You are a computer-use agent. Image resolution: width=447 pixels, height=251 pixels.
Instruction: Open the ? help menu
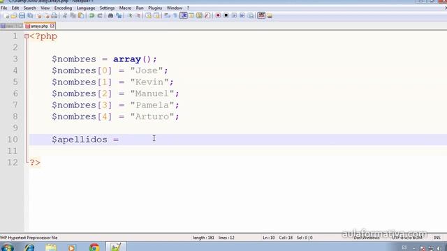click(188, 8)
